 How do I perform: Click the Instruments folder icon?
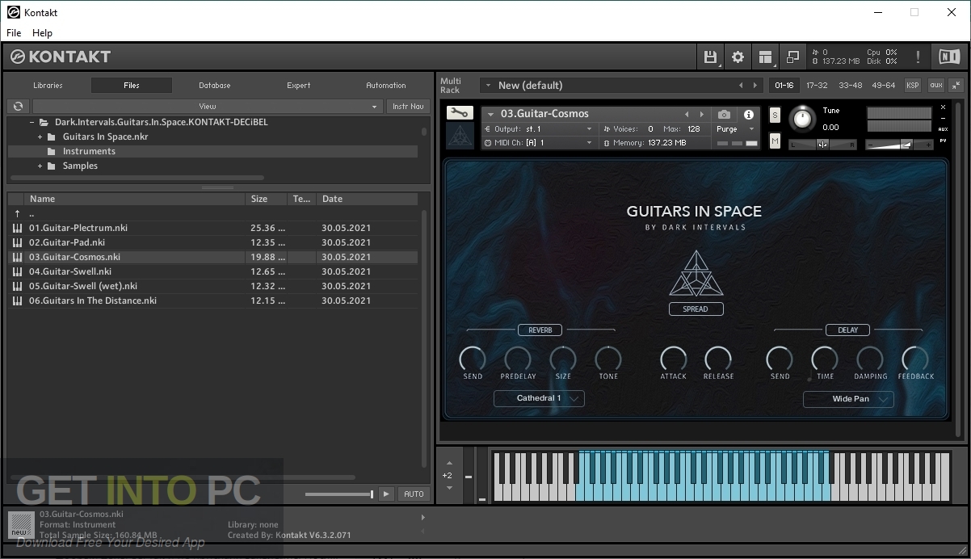click(x=52, y=151)
